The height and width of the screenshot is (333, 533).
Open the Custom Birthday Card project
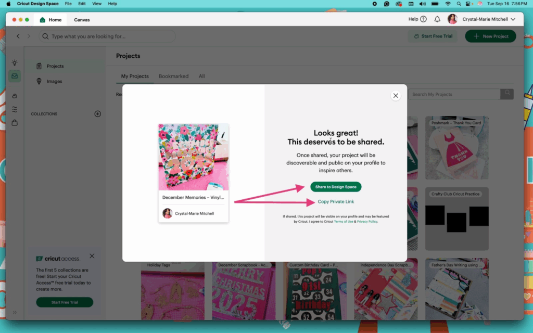coord(315,291)
